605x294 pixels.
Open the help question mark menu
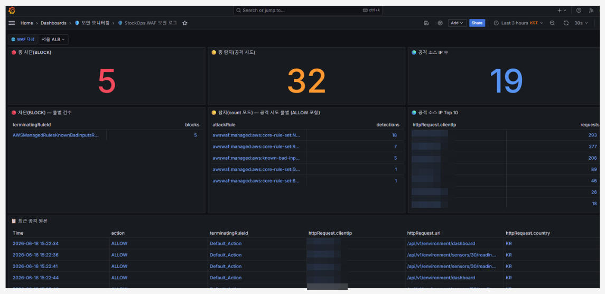(x=579, y=11)
